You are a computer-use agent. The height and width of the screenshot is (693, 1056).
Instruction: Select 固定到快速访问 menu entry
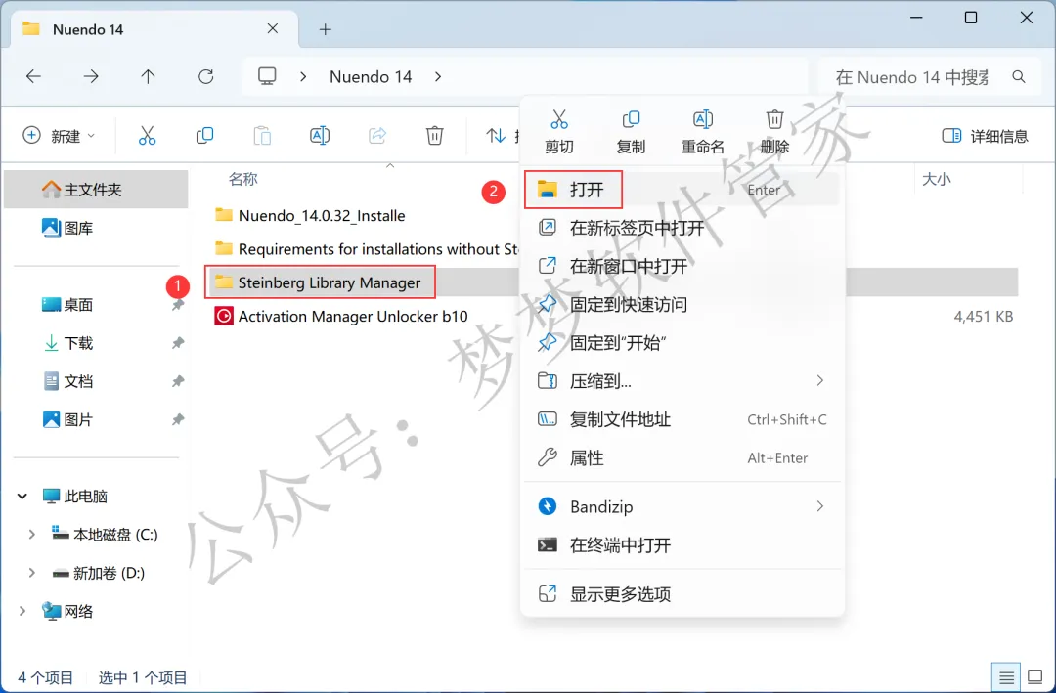682,304
